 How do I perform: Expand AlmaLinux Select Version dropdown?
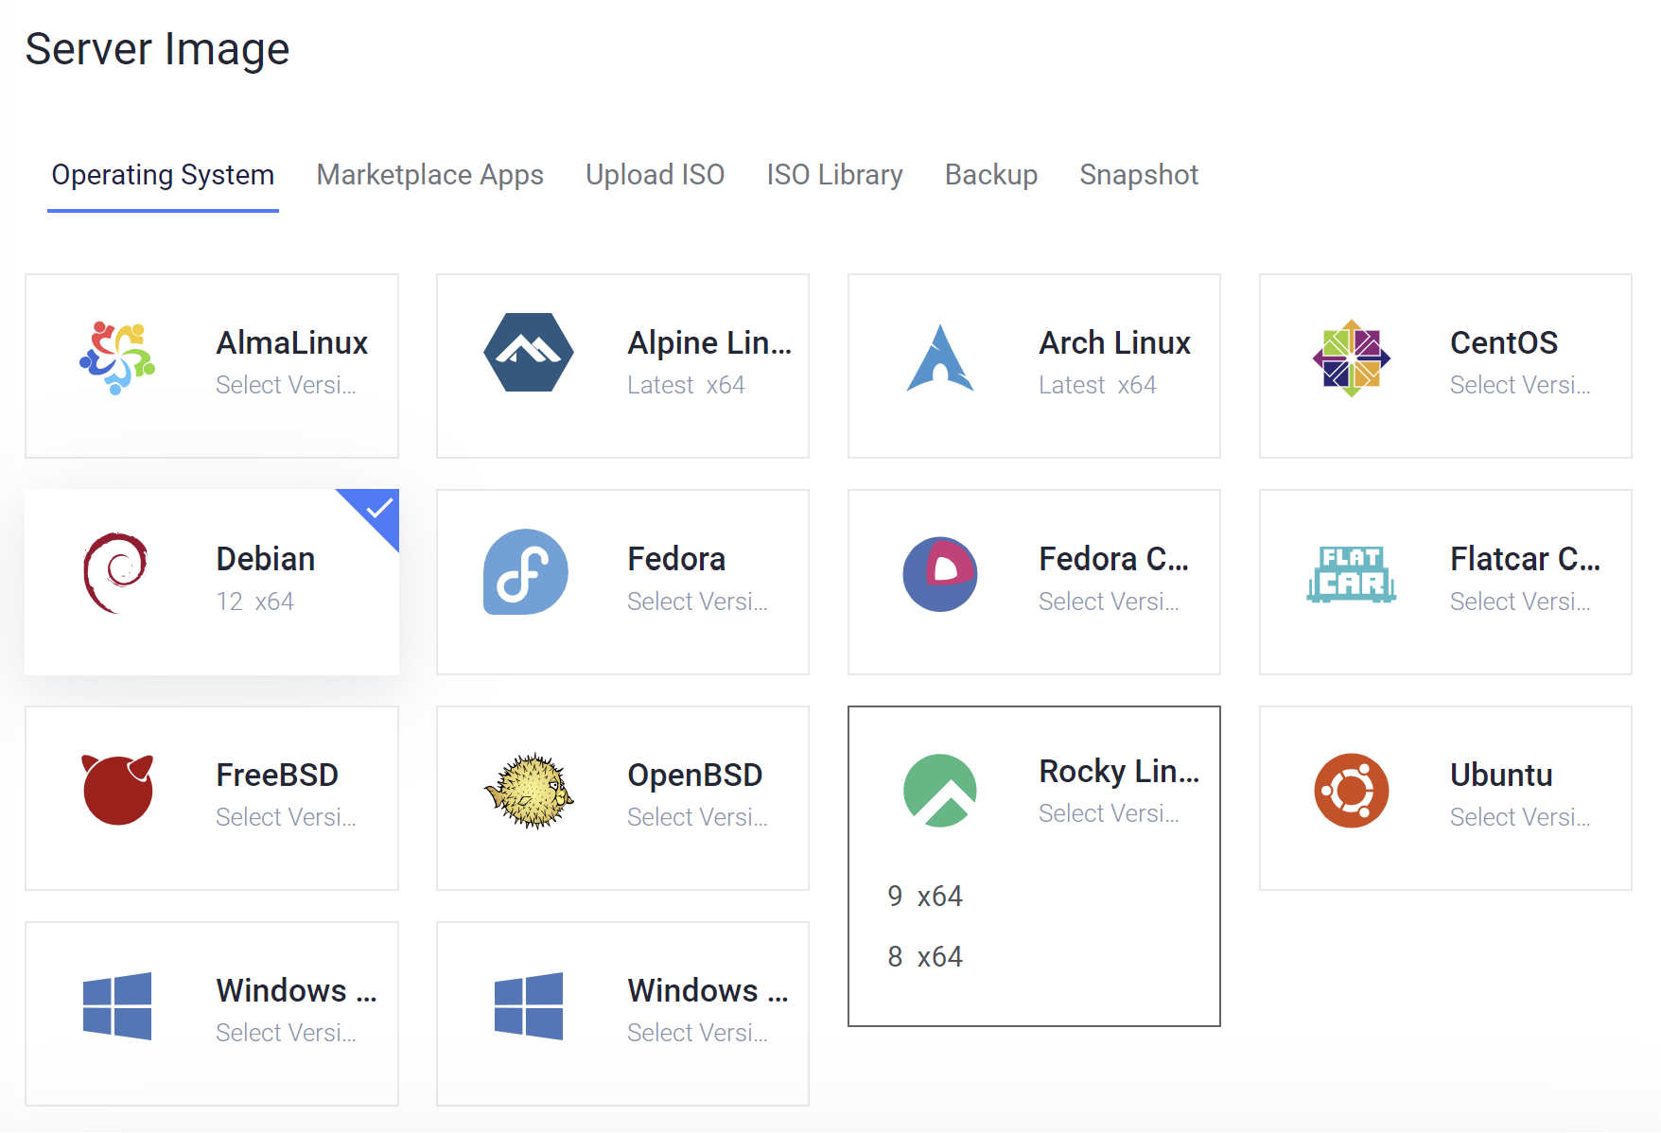pos(286,385)
